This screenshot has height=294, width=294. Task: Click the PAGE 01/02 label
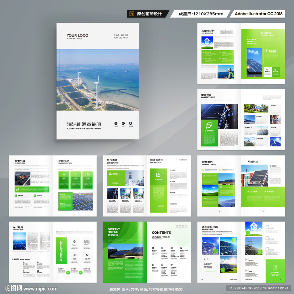click(x=183, y=160)
